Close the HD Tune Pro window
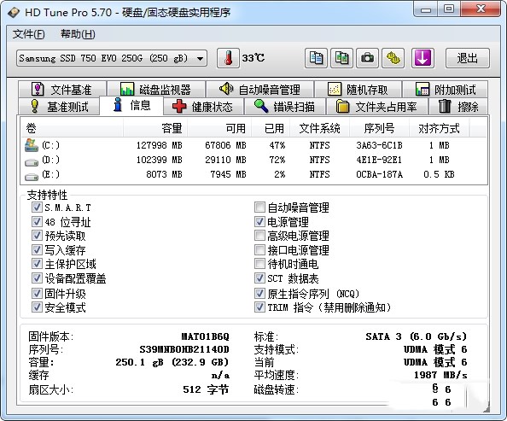The width and height of the screenshot is (507, 421). coord(481,9)
